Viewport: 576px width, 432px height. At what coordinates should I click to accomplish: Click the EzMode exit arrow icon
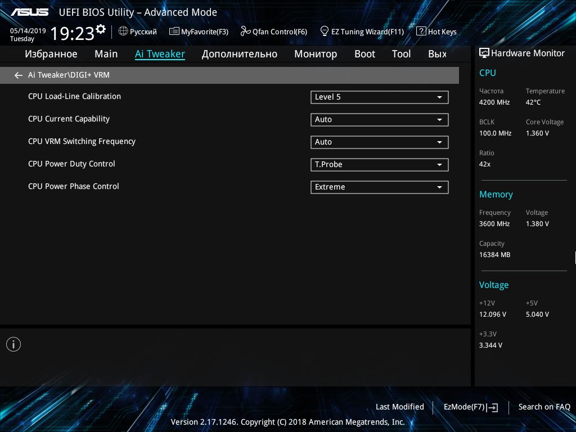coord(493,407)
